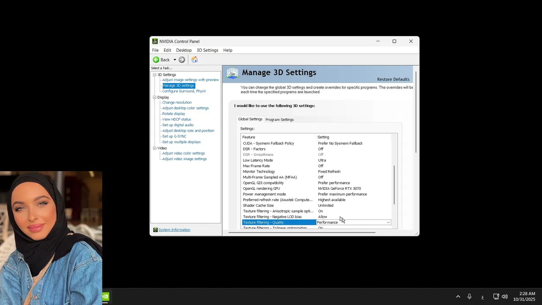Select OpenGL rendering GPU row
Viewport: 542px width, 305px height.
(316, 189)
